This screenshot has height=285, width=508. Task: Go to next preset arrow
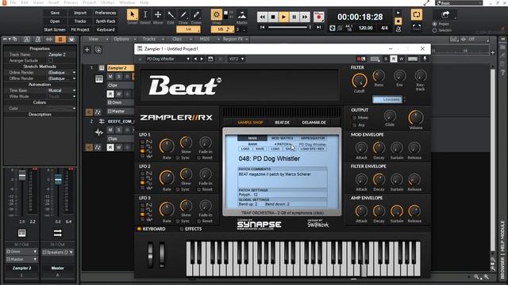[202, 59]
